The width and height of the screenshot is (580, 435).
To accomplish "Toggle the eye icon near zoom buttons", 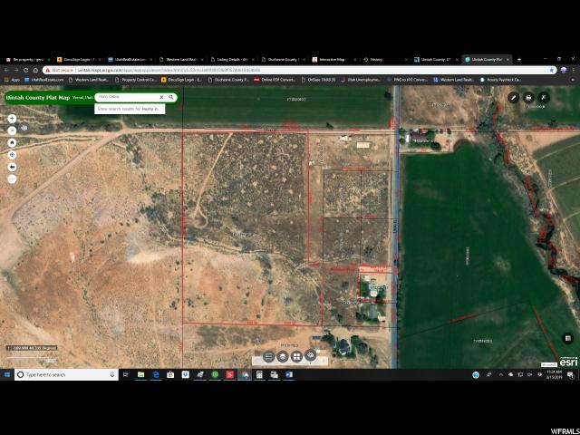I will [24, 128].
